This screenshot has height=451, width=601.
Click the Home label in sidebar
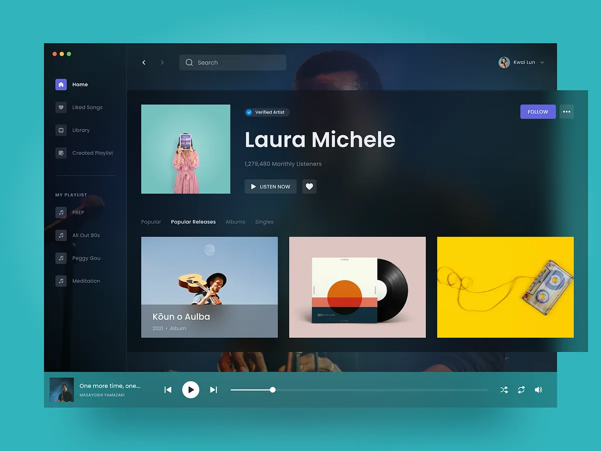[80, 85]
